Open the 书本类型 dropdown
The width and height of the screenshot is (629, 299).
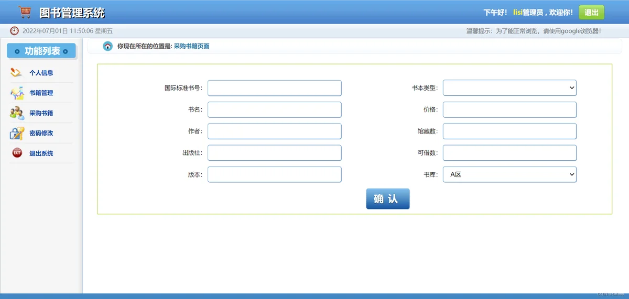point(509,88)
